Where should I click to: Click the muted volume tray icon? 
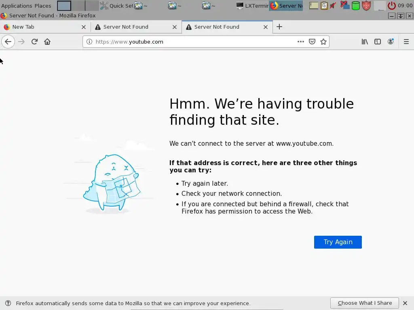(333, 6)
